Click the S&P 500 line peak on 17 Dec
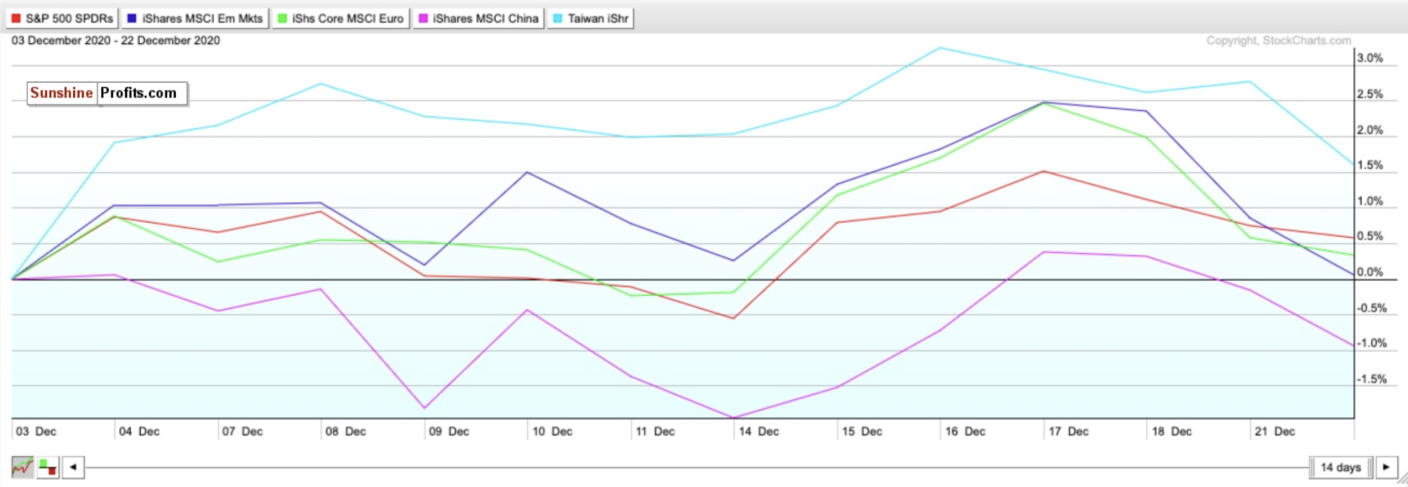Image resolution: width=1408 pixels, height=487 pixels. pyautogui.click(x=1044, y=171)
